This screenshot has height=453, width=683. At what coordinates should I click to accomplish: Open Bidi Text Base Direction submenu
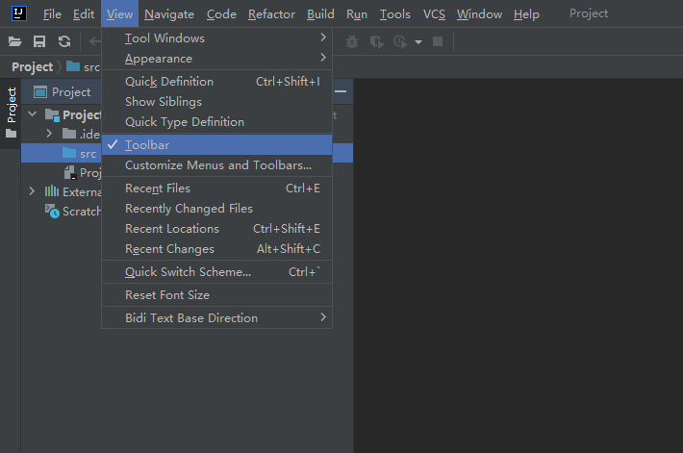[191, 318]
